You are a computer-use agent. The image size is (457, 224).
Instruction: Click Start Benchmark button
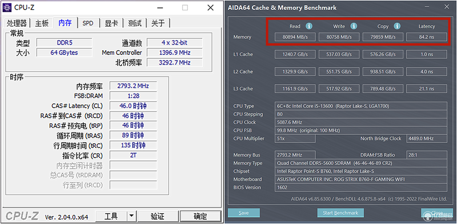click(340, 213)
